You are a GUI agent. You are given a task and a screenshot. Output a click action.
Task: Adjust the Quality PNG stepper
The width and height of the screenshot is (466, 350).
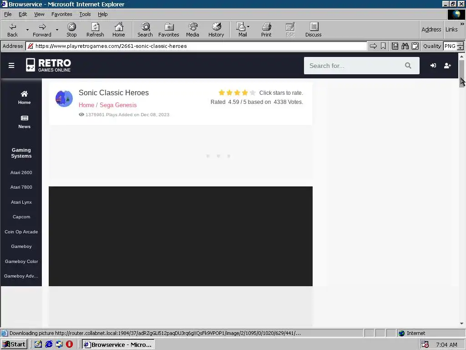coord(460,46)
